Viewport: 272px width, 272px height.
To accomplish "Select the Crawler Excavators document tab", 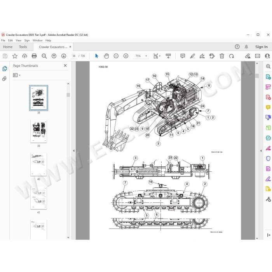I will (53, 47).
